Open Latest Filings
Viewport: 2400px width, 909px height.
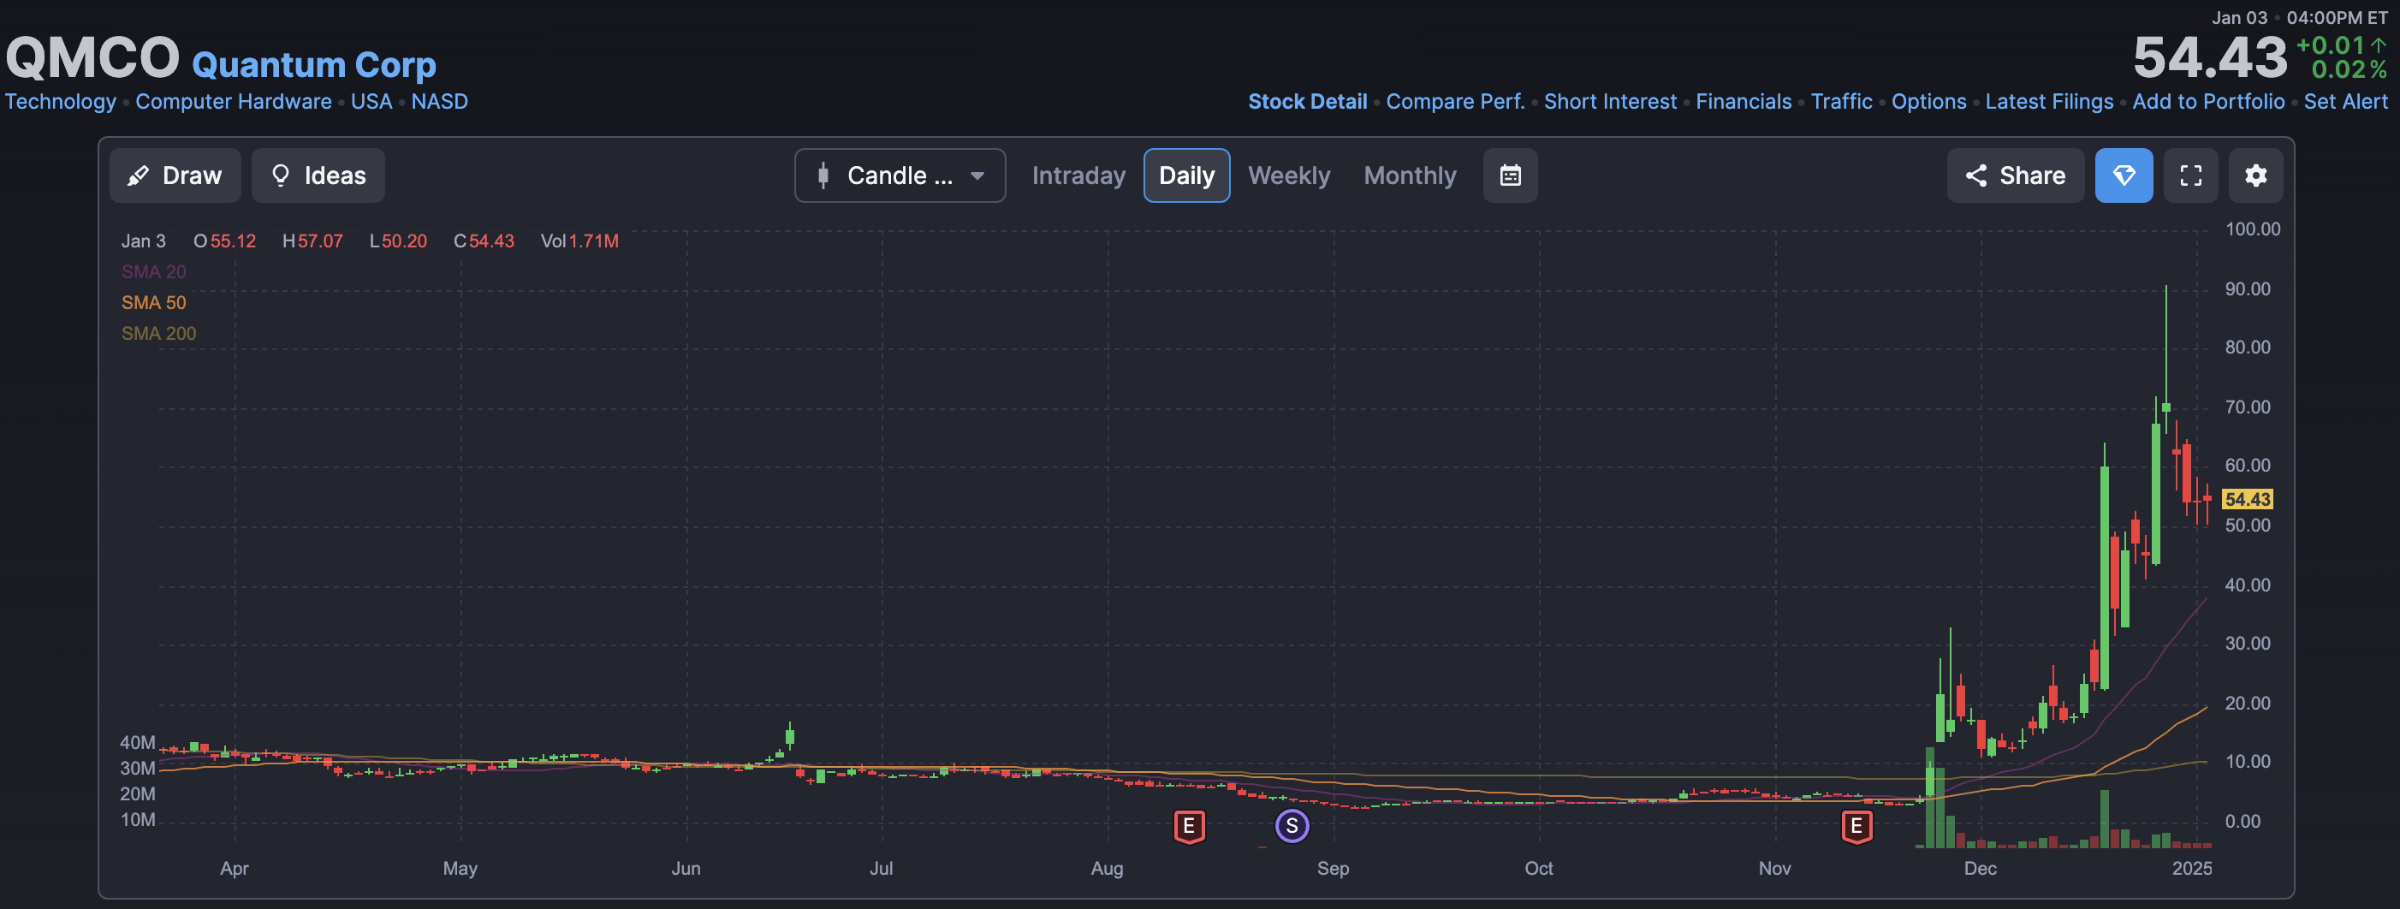[2048, 102]
